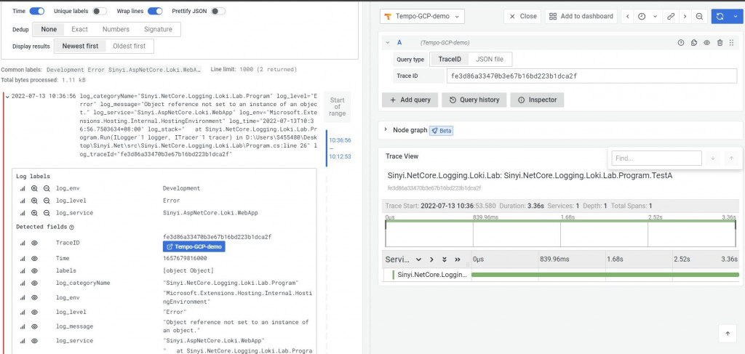Show stats for log_env label

tap(22, 188)
